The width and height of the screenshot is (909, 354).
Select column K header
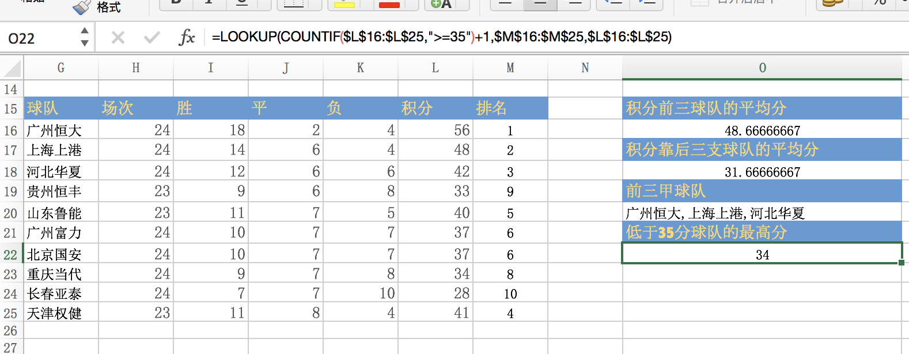(361, 68)
